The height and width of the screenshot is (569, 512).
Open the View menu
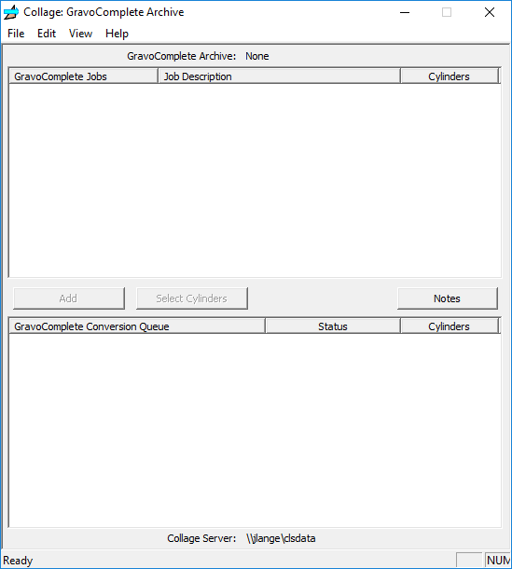(80, 34)
